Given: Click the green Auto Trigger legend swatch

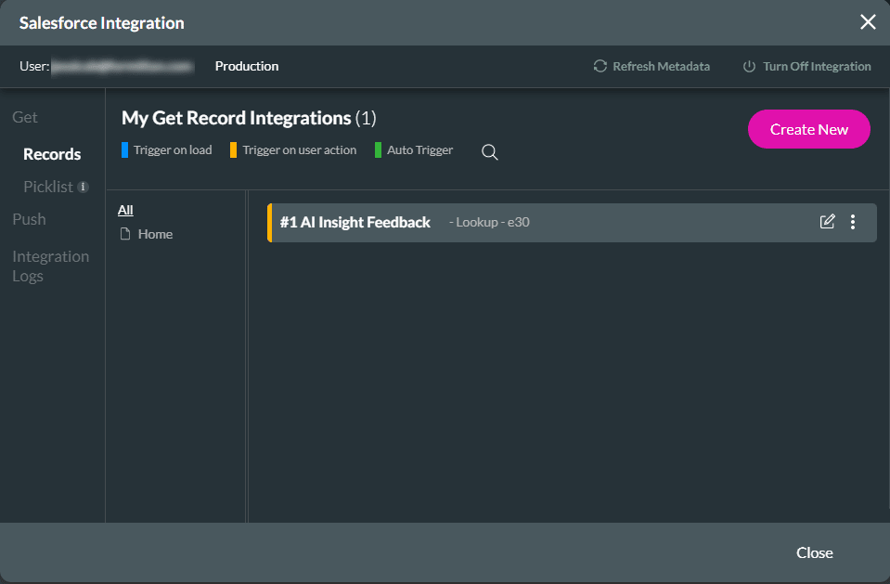Looking at the screenshot, I should click(x=379, y=150).
